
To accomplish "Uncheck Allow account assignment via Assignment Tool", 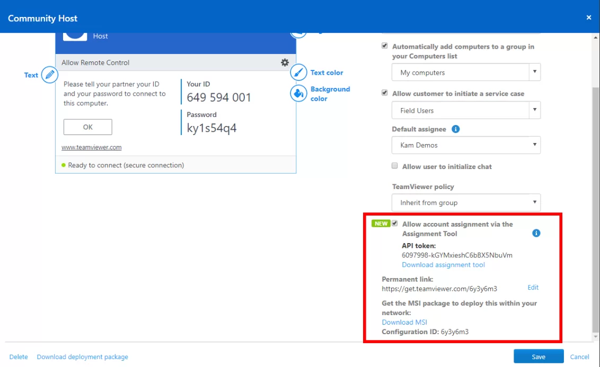I will (x=395, y=223).
